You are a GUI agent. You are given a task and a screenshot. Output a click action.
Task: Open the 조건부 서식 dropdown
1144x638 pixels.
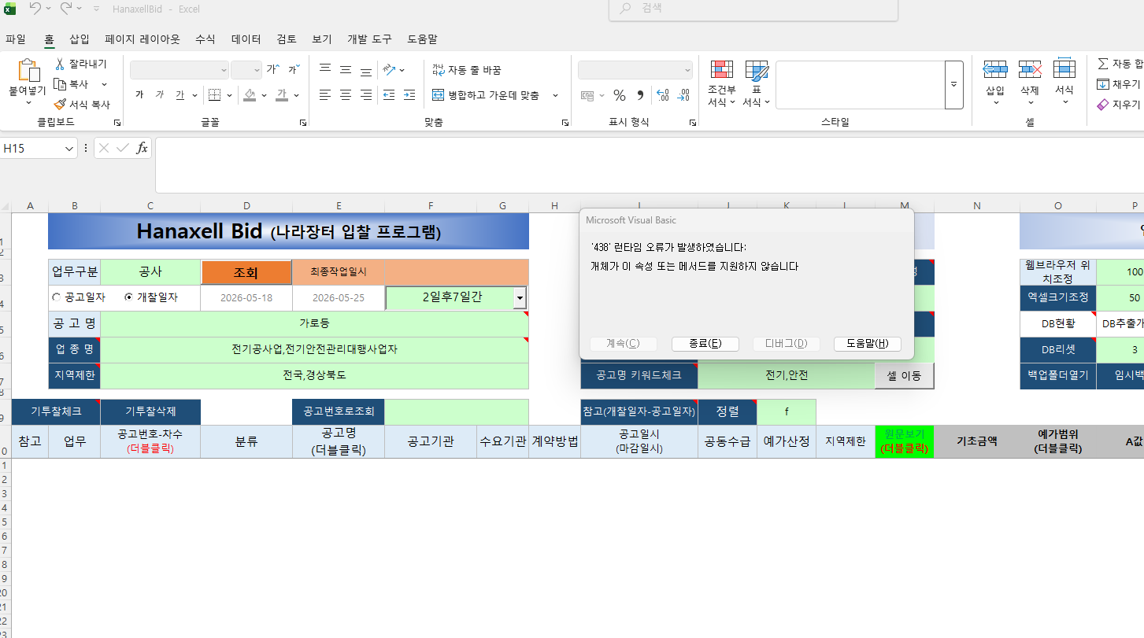point(721,83)
